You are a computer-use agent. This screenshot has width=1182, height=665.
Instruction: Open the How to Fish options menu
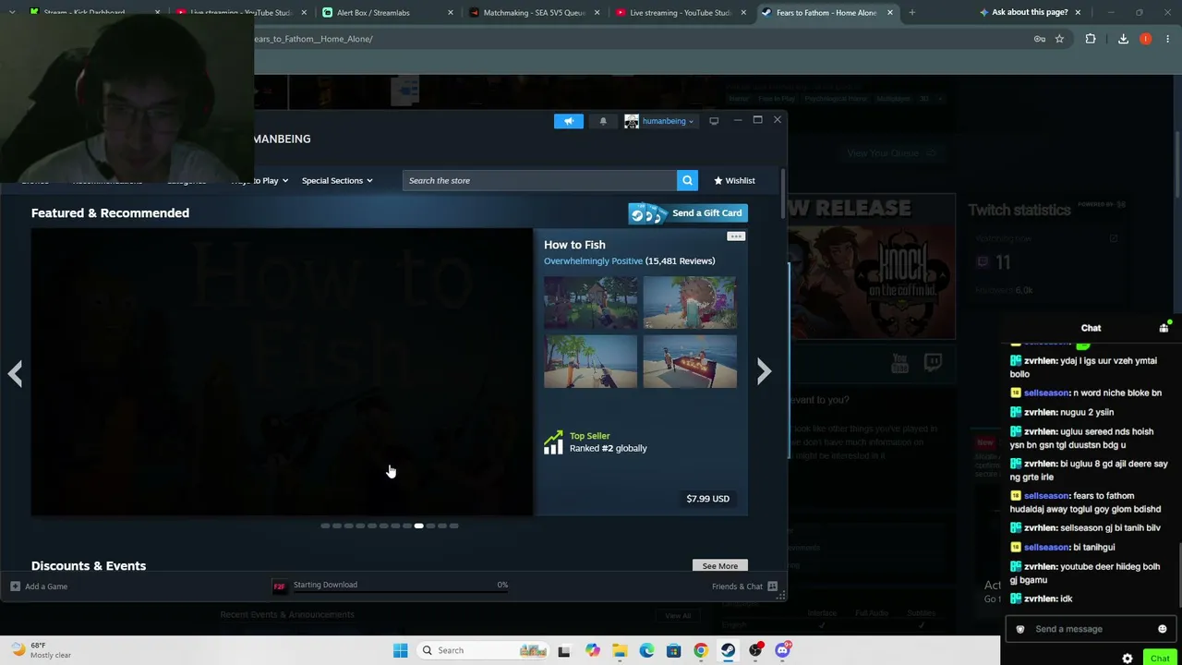736,236
